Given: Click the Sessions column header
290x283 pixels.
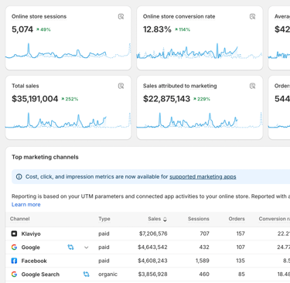Looking at the screenshot, I should pyautogui.click(x=199, y=219).
